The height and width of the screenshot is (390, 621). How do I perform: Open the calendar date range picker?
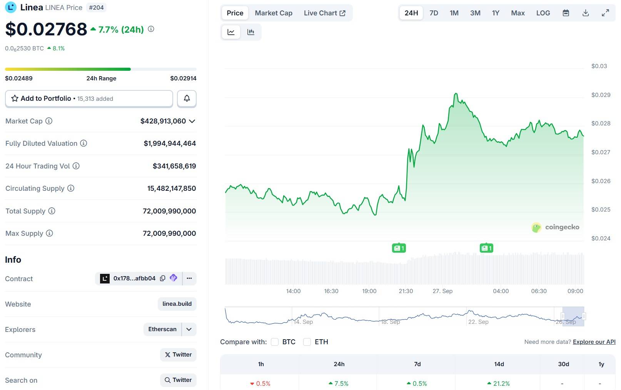coord(566,13)
